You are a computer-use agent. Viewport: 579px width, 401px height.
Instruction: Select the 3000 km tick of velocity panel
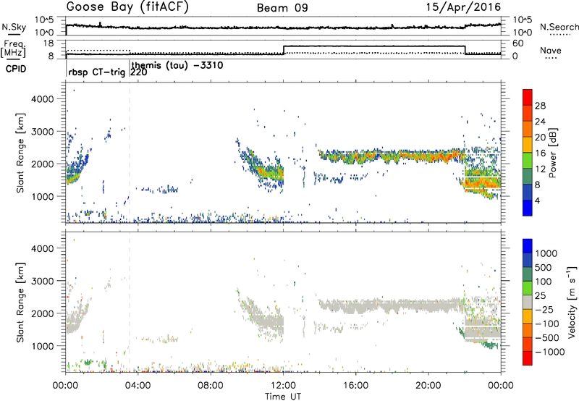[x=43, y=281]
